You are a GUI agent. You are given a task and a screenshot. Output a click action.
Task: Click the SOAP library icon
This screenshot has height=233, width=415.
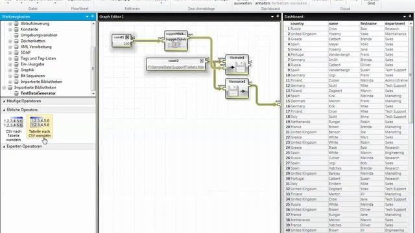coord(16,52)
